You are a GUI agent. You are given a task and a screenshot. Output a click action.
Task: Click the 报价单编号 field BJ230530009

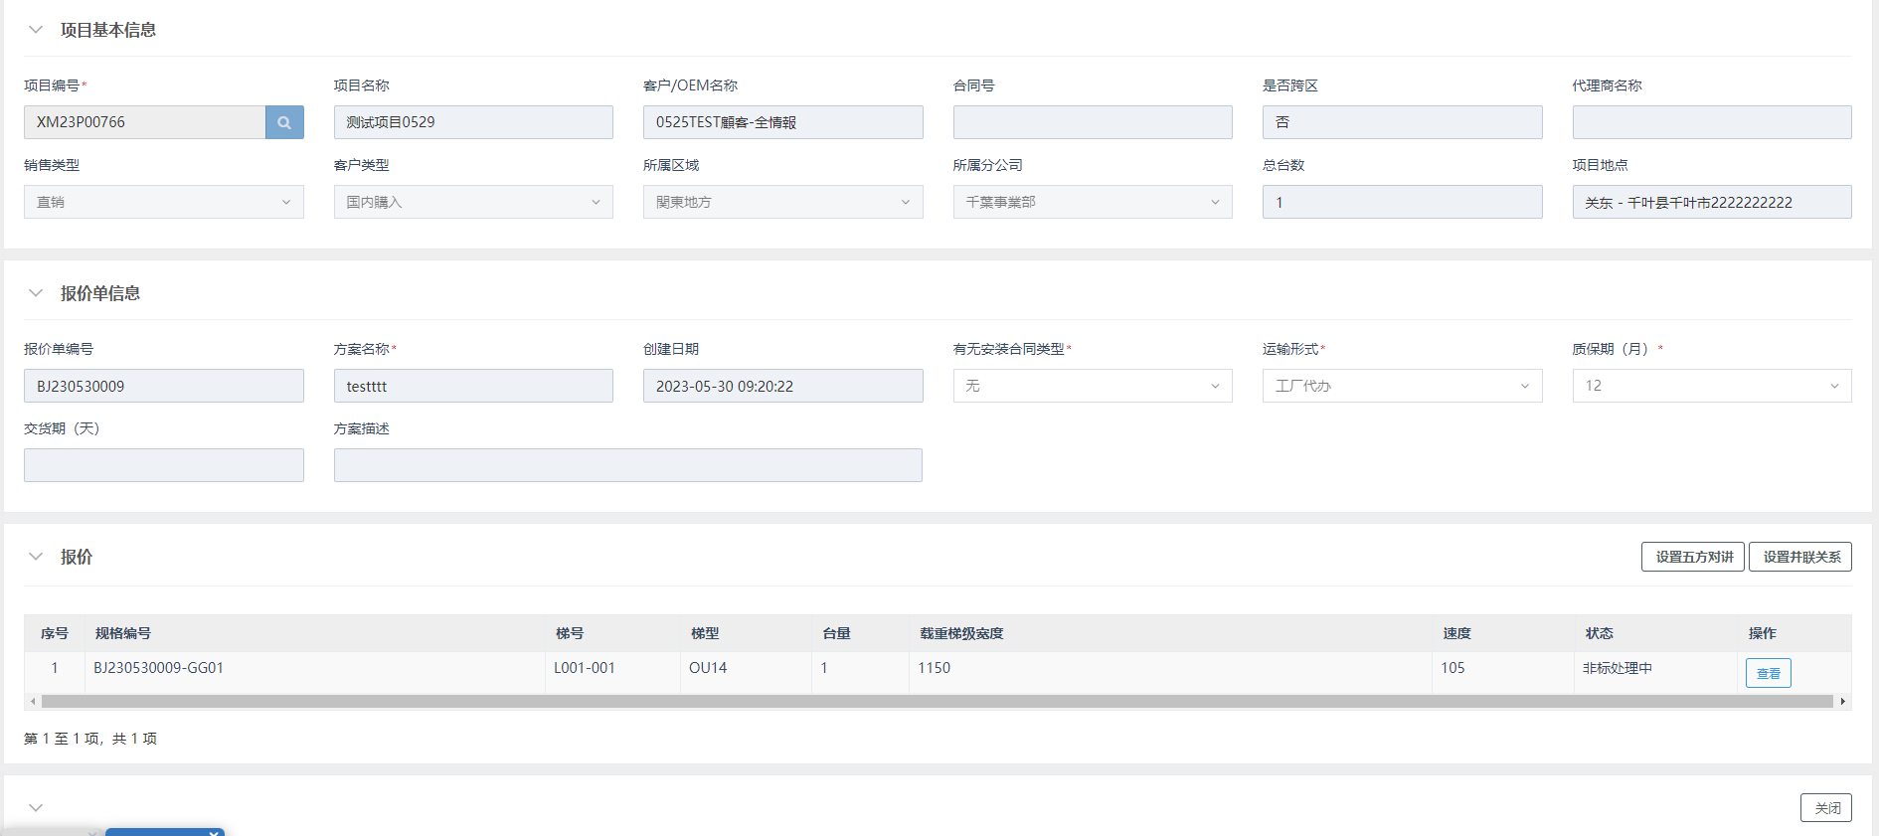click(164, 386)
